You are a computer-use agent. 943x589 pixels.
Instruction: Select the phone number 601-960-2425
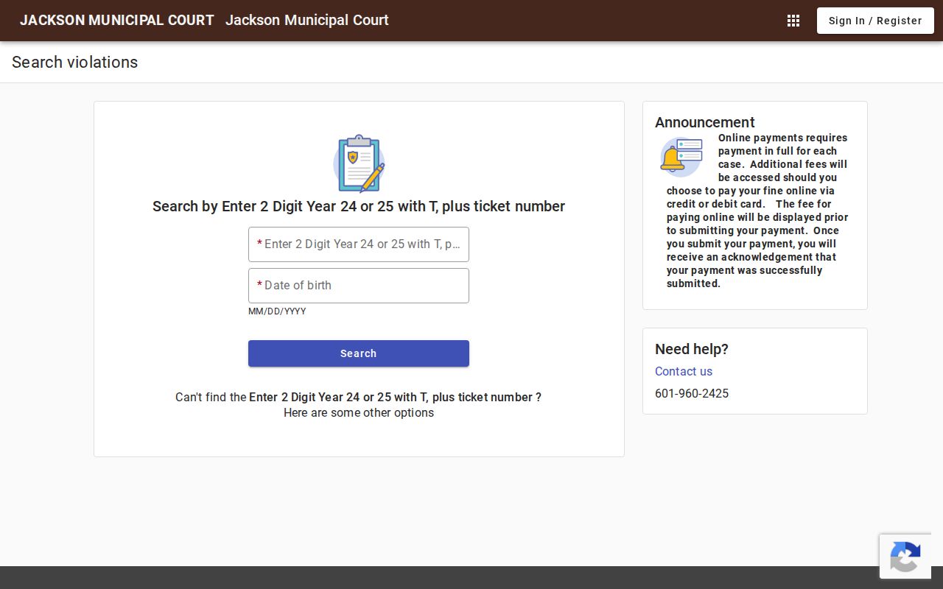(x=692, y=393)
